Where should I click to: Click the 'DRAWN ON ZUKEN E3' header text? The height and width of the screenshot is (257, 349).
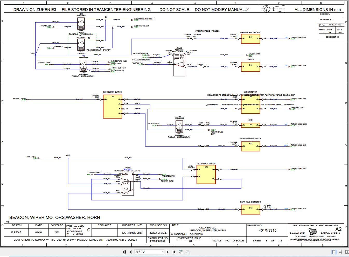tap(35, 10)
